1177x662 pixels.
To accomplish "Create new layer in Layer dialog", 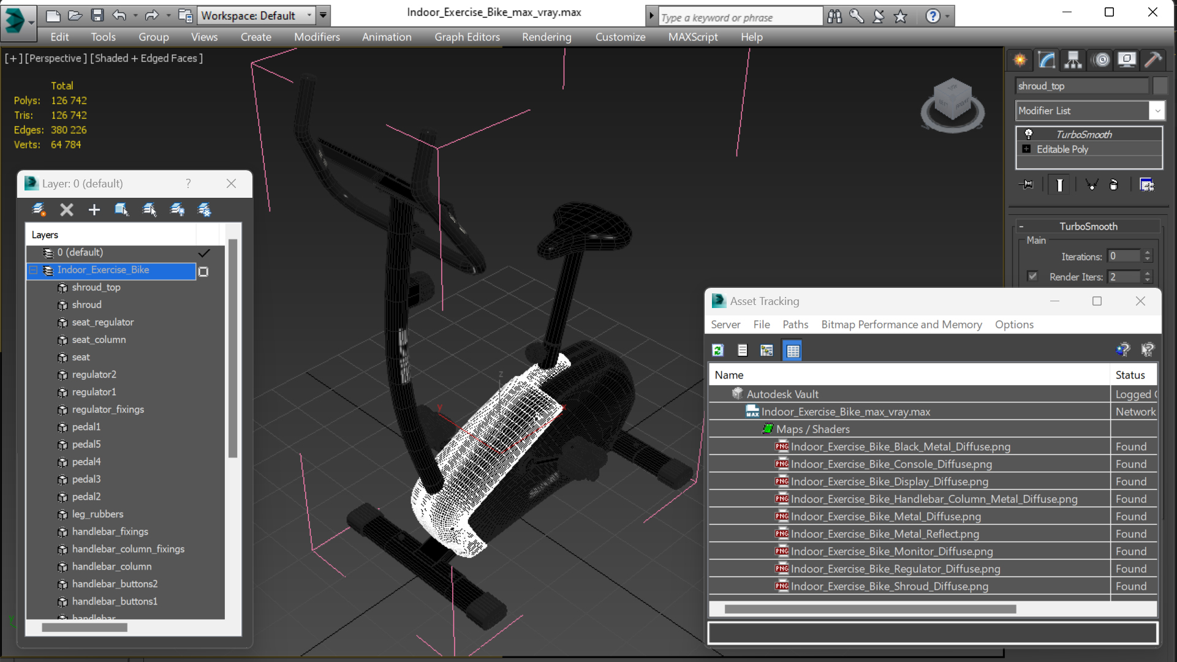I will point(39,210).
